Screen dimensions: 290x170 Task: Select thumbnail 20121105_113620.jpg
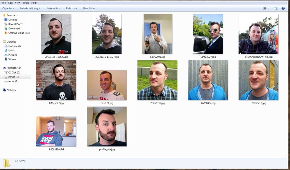[56, 34]
